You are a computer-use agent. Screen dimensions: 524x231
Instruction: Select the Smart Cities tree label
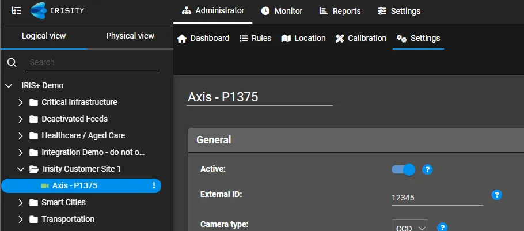63,203
